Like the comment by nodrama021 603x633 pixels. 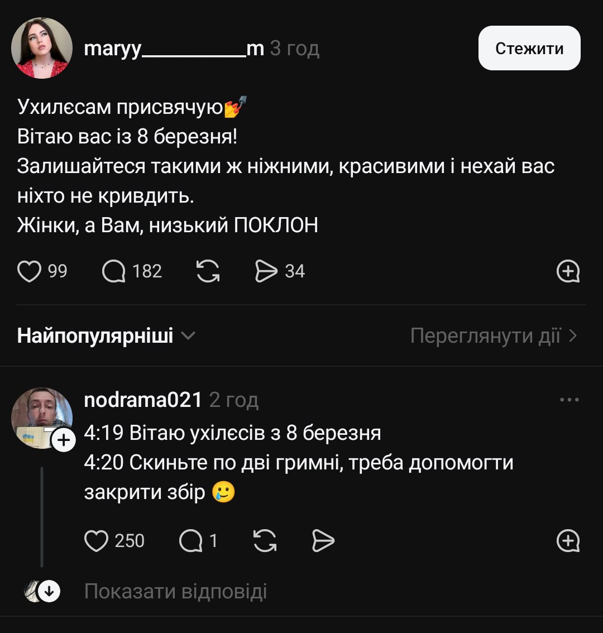coord(96,541)
